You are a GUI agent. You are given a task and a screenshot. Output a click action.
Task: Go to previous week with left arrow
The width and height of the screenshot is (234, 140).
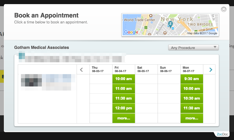pos(81,69)
